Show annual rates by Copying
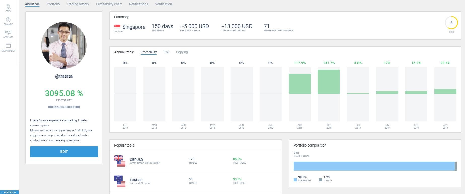Screen dimensions: 465x194 182,52
